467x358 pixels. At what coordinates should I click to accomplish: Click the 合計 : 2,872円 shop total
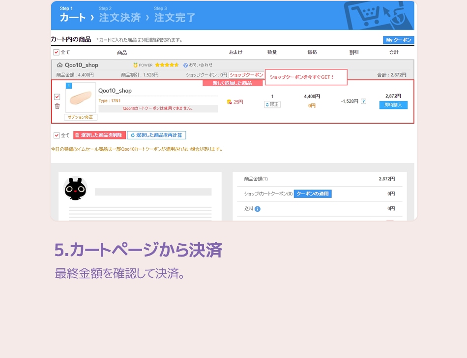click(392, 75)
